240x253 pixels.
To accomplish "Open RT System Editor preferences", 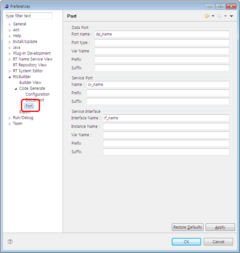I will [x=30, y=71].
